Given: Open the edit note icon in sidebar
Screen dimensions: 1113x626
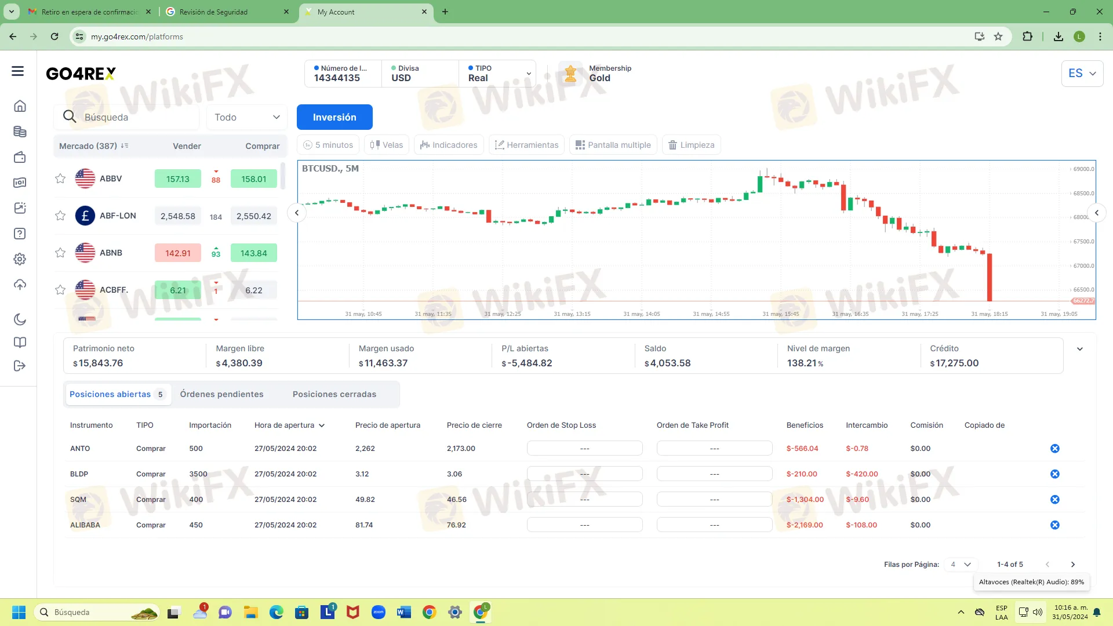Looking at the screenshot, I should point(20,208).
